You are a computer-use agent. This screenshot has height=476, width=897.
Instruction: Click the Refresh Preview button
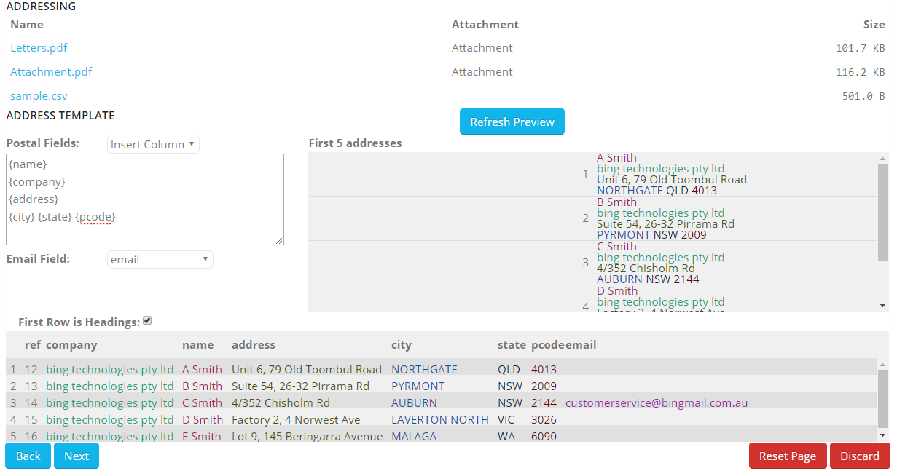click(512, 122)
